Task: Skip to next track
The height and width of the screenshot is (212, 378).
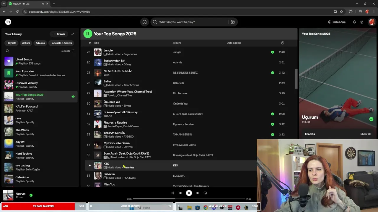Action: pos(198,193)
